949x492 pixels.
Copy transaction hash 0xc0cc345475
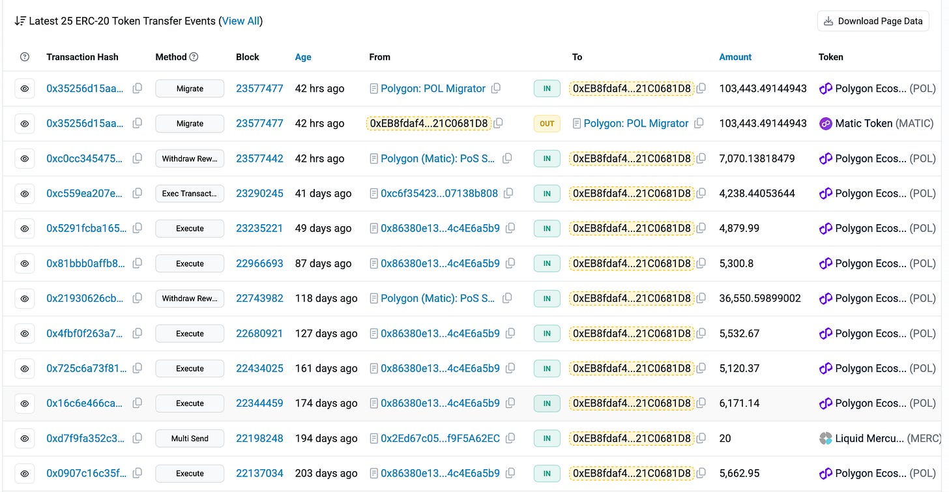(138, 158)
